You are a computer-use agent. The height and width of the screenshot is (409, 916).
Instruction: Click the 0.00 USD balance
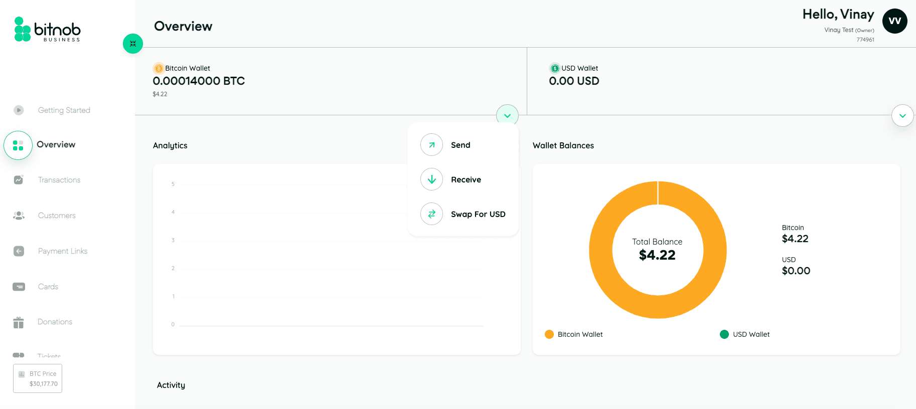(574, 81)
